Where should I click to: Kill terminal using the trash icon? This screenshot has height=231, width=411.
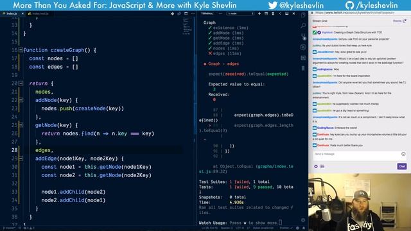tap(273, 13)
